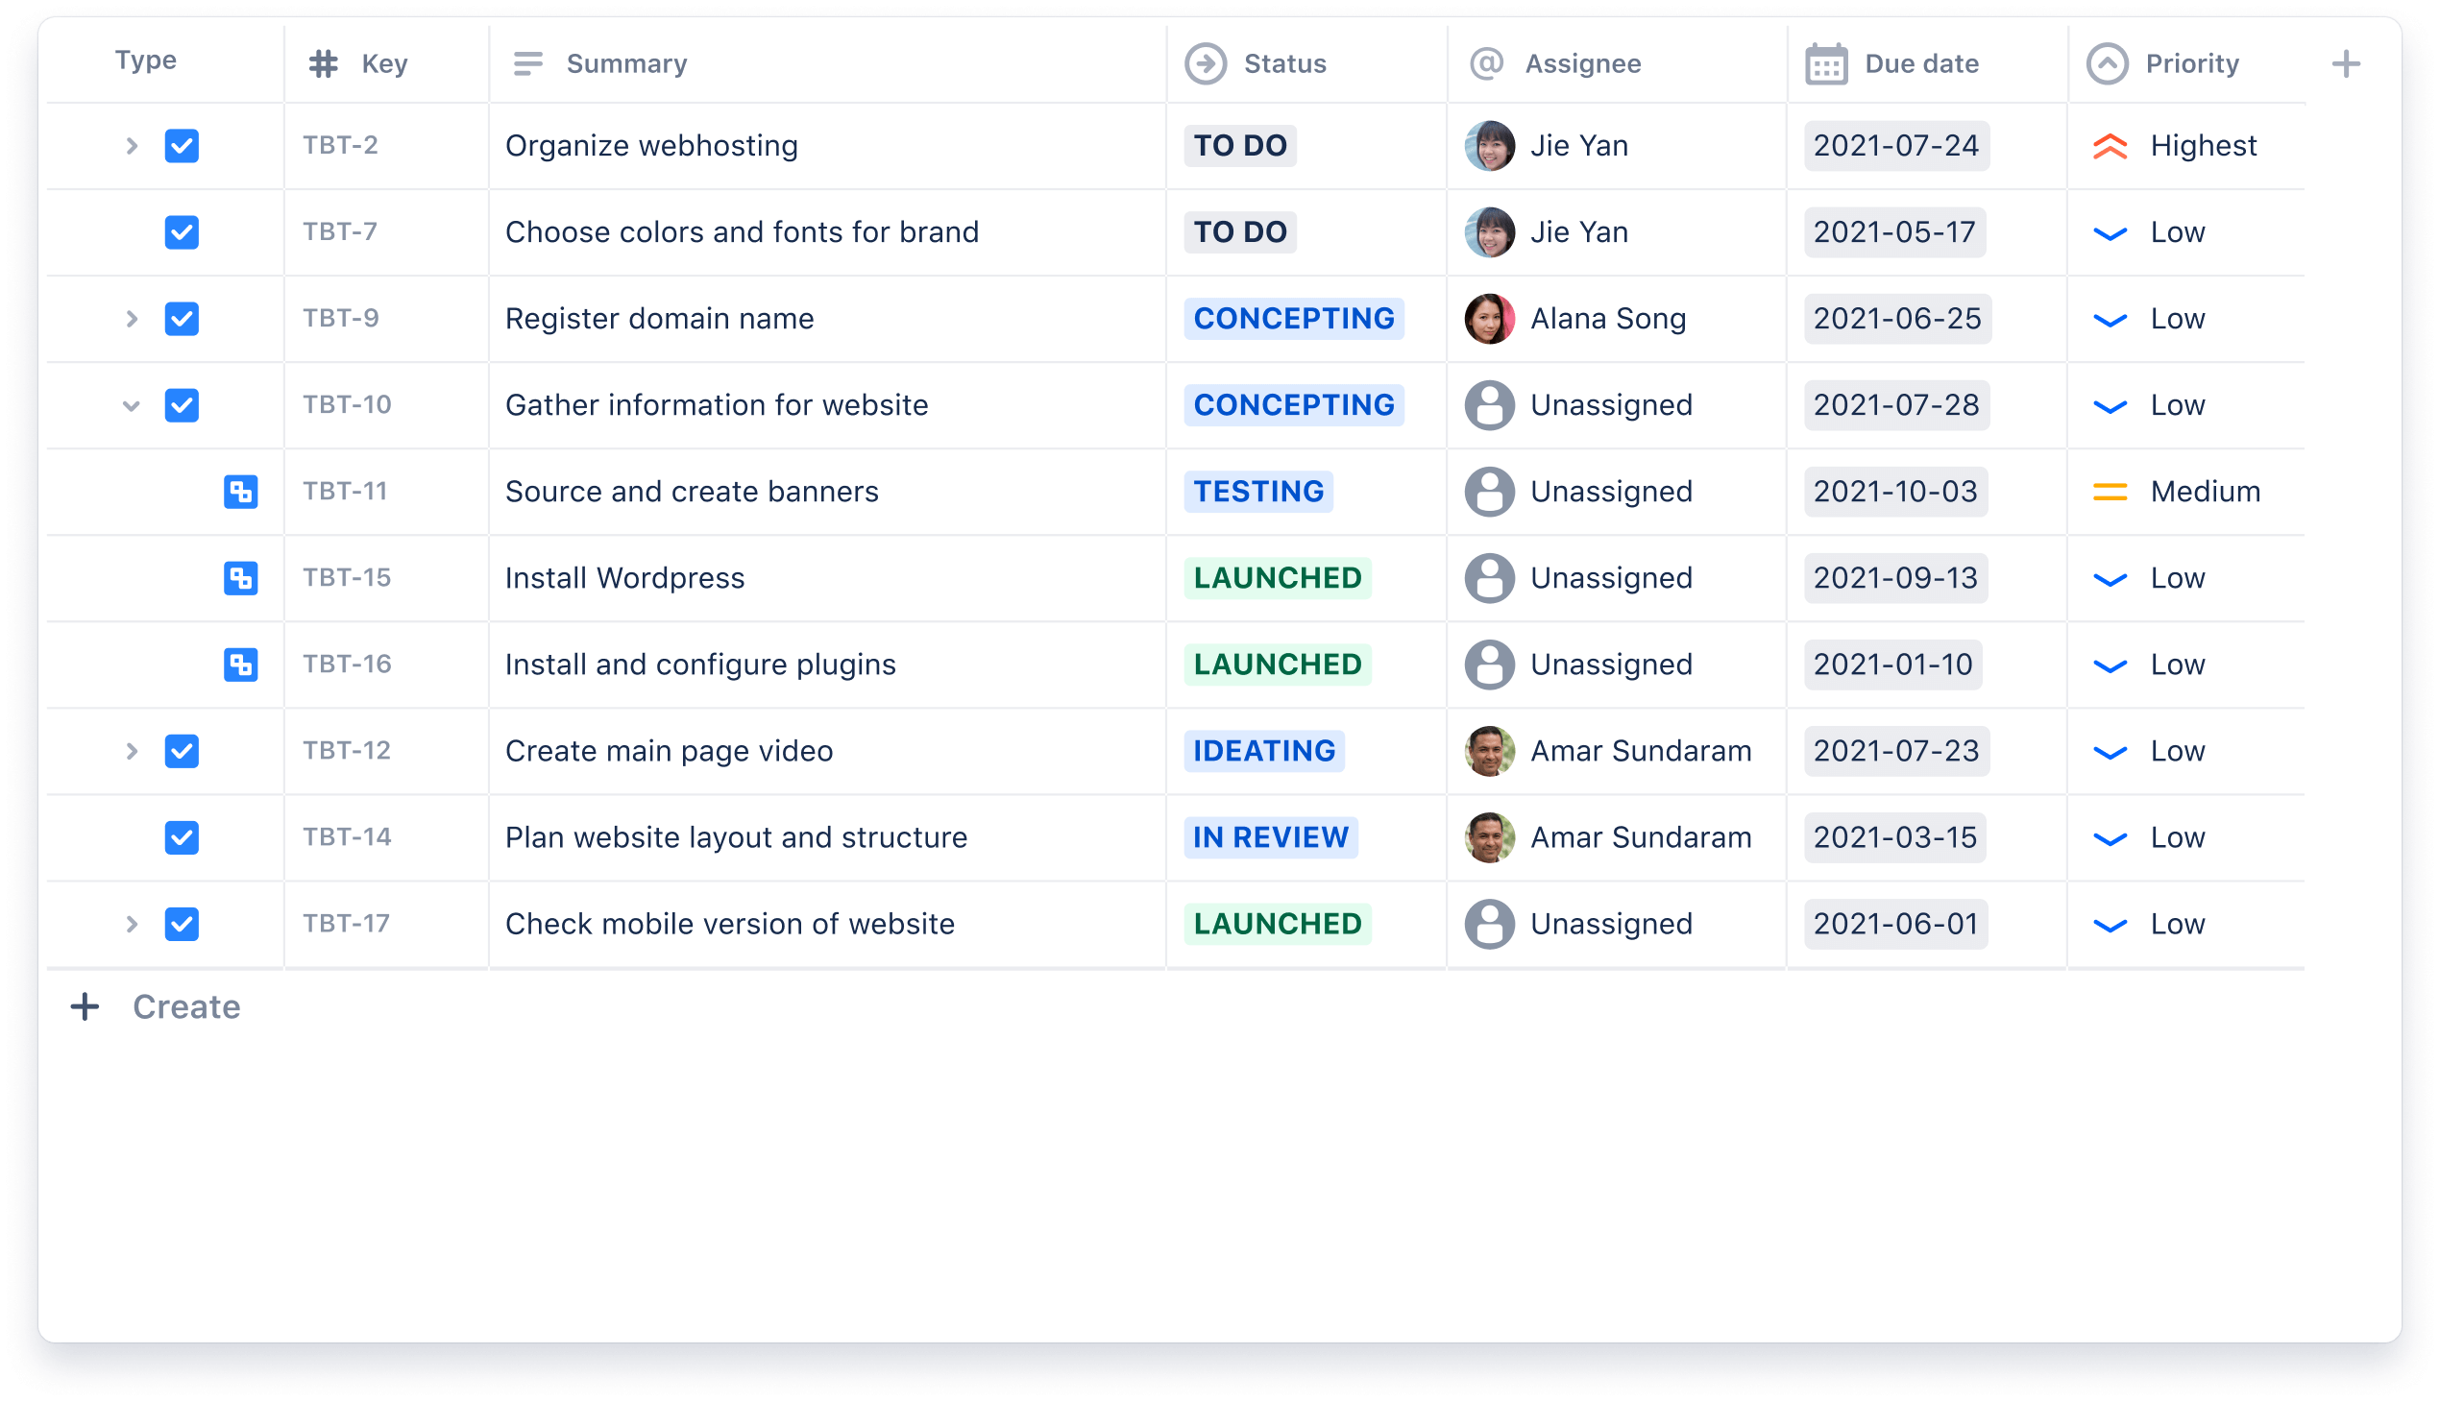This screenshot has width=2440, height=1402.
Task: Click the Summary filter icon
Action: (x=528, y=62)
